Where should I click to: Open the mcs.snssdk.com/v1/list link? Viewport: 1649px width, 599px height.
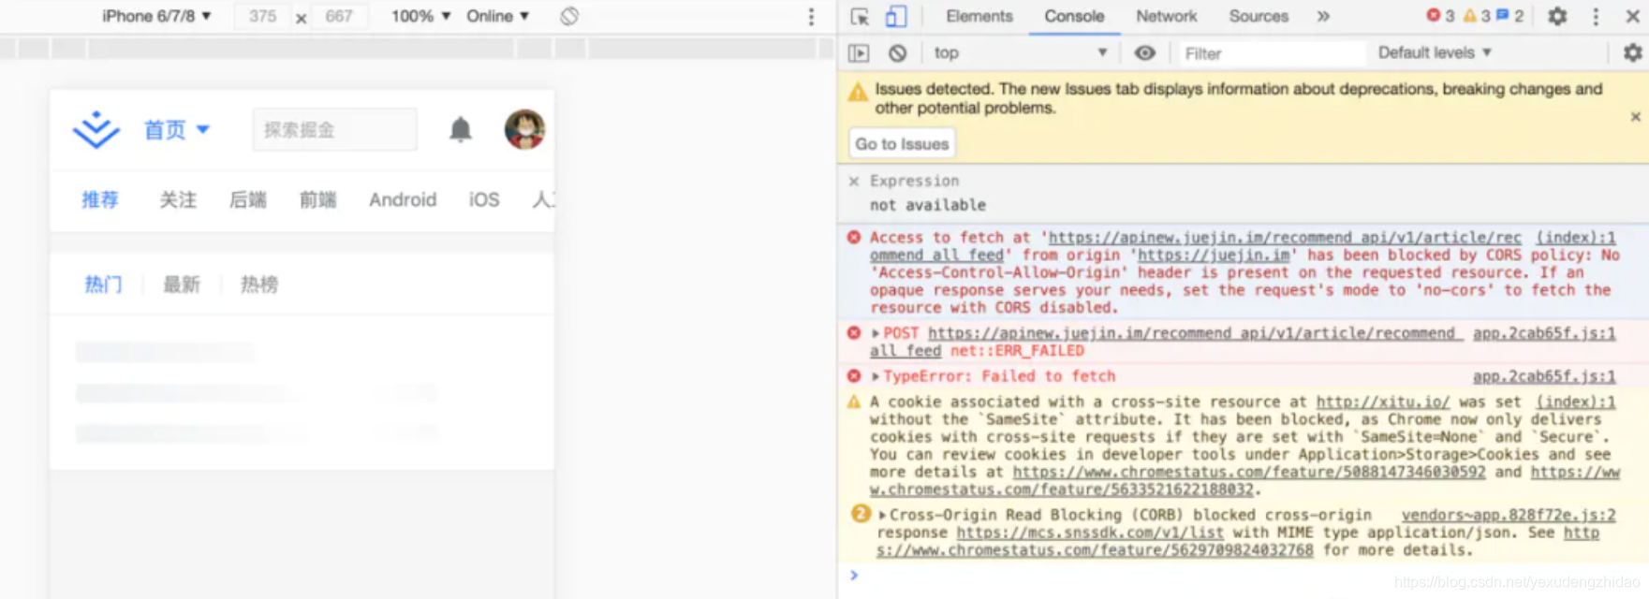pyautogui.click(x=1090, y=533)
